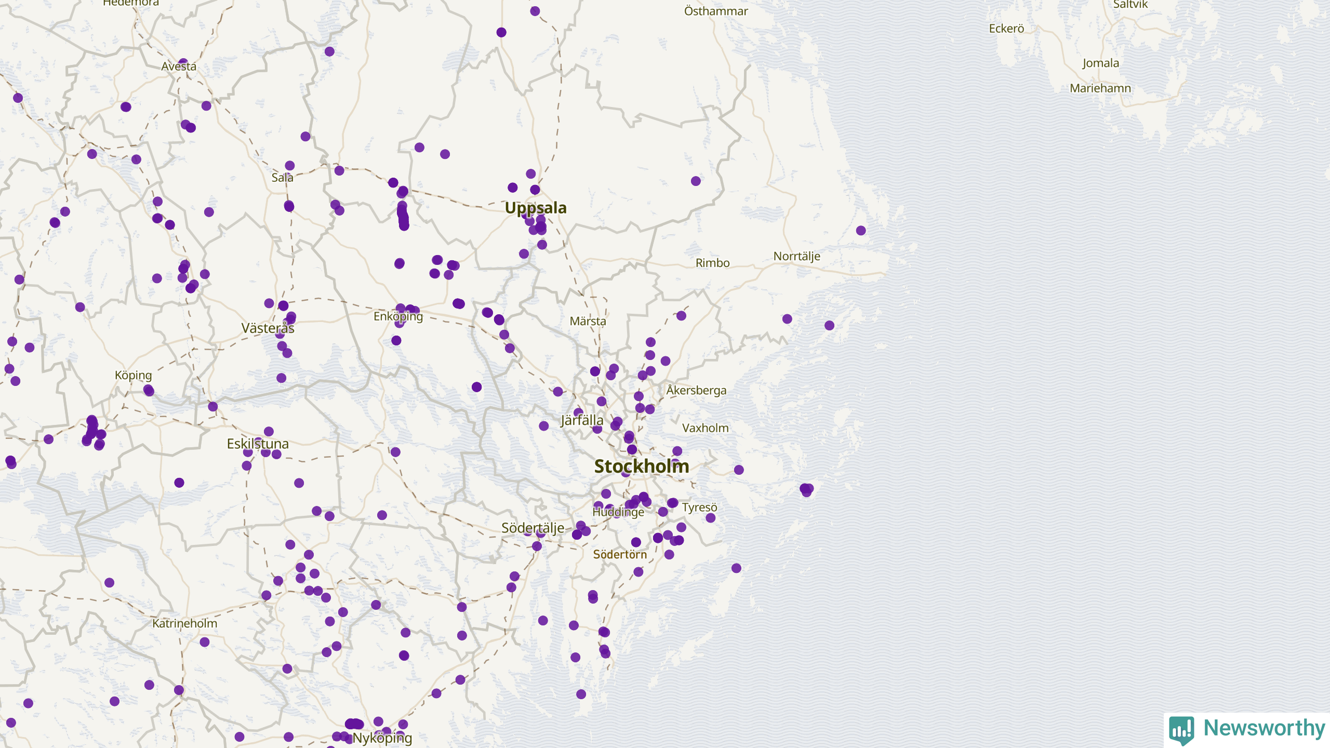Click the Åkersberga map label
1330x748 pixels.
[696, 390]
